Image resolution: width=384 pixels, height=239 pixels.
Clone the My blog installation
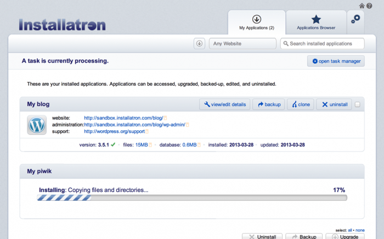pyautogui.click(x=301, y=104)
